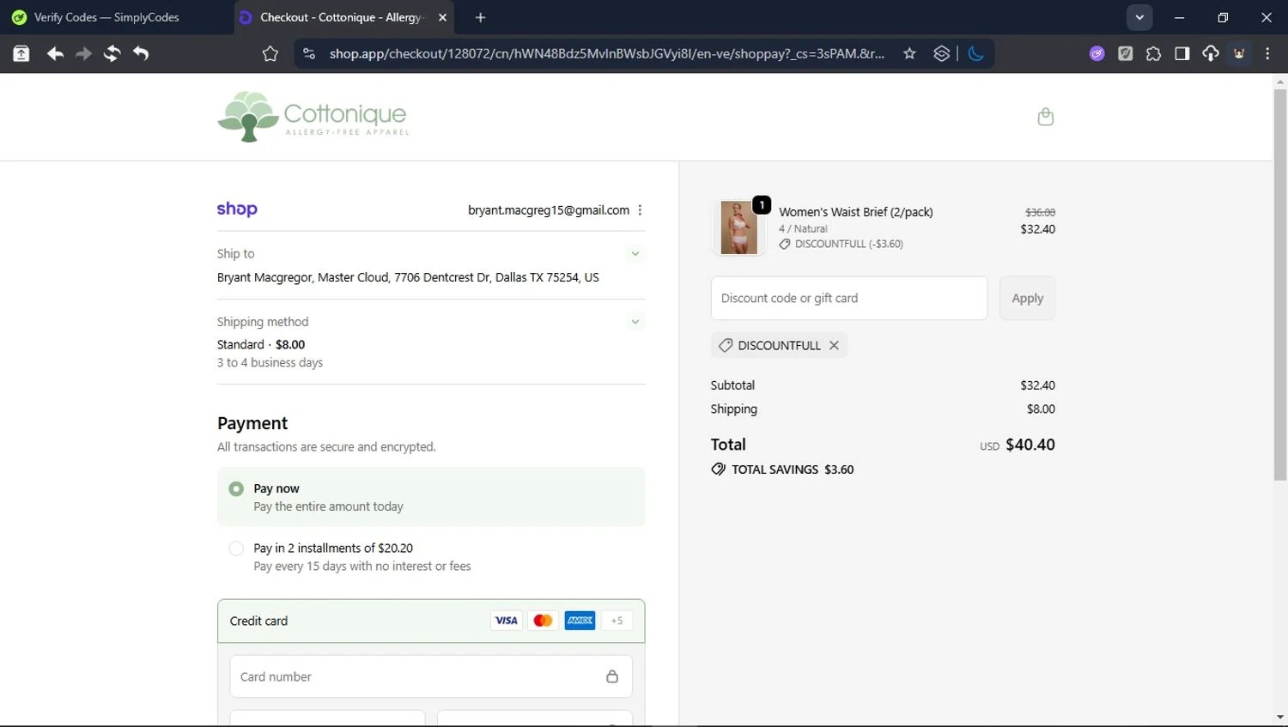
Task: Click the American Express icon
Action: click(580, 621)
